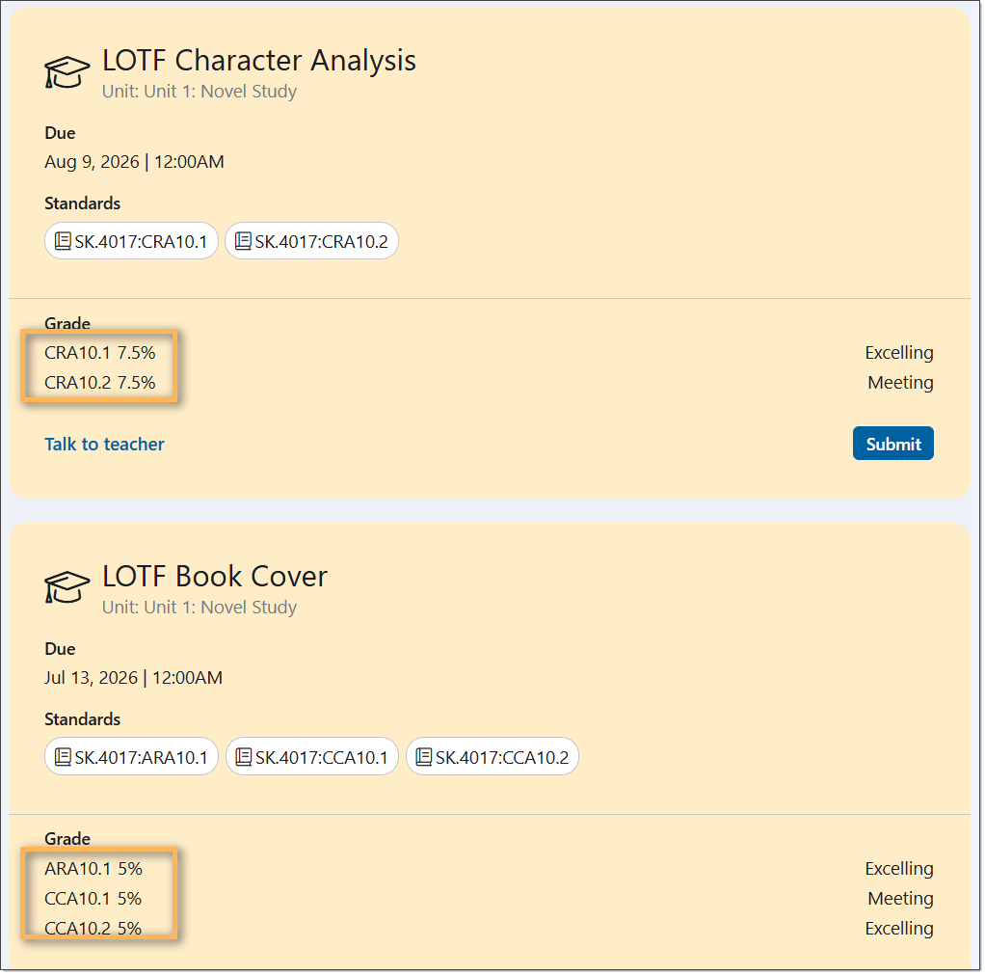985x975 pixels.
Task: Open the SK.4017:CCA10.1 standard chip
Action: pos(312,756)
